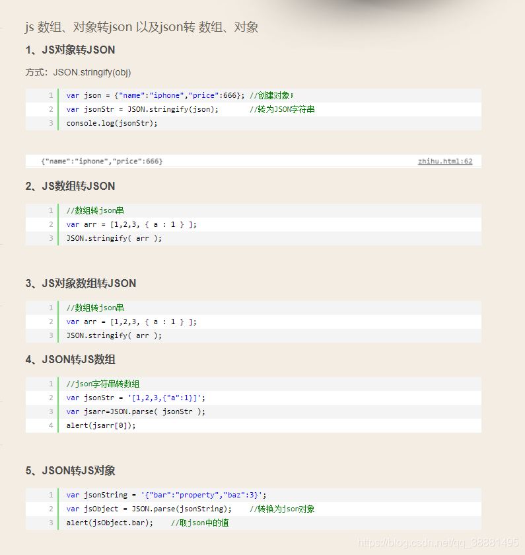Viewport: 525px width, 555px height.
Task: Click the comment '//json字符串转数组'
Action: pyautogui.click(x=103, y=384)
